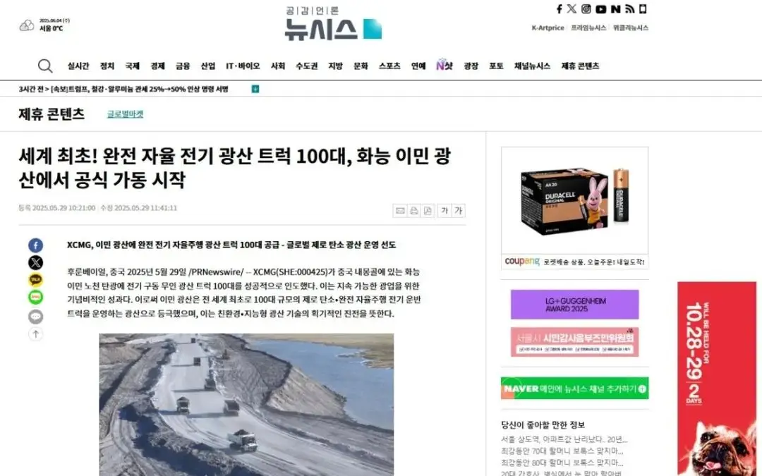Image resolution: width=762 pixels, height=476 pixels.
Task: Open the 글로벌마켓 category link
Action: pos(126,114)
